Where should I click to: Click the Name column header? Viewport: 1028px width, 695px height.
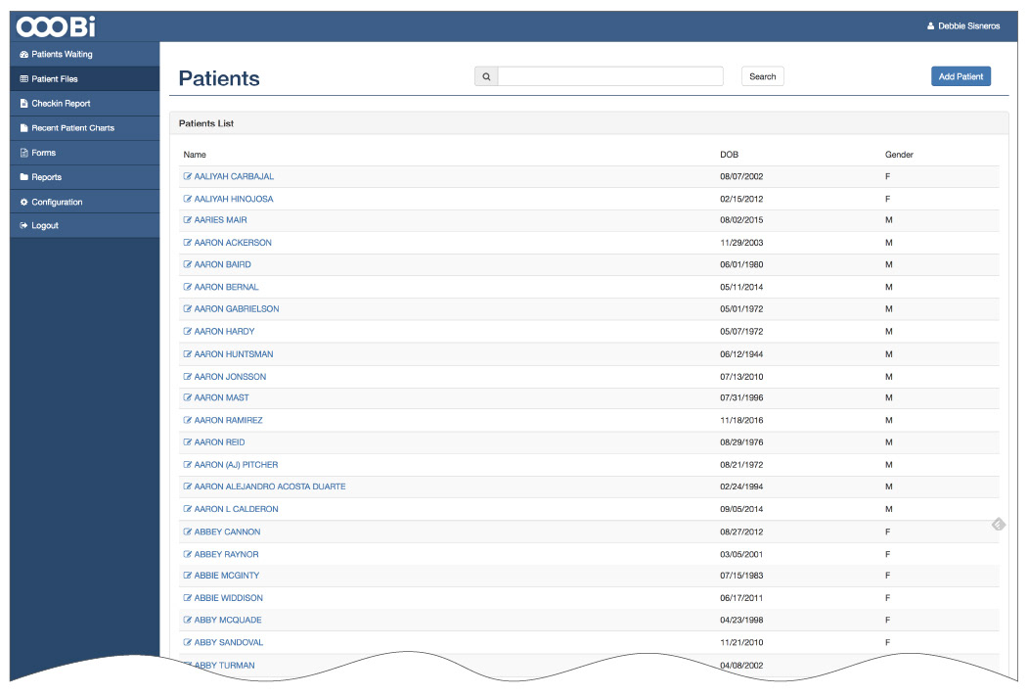(x=195, y=155)
